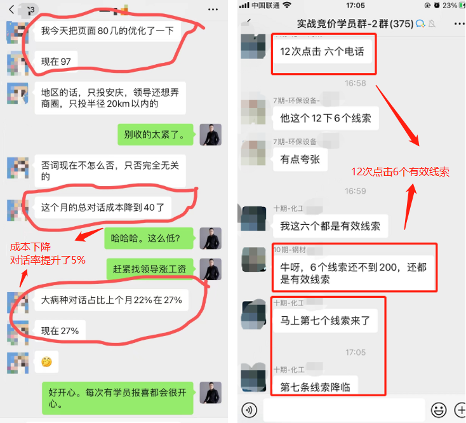The height and width of the screenshot is (423, 466).
Task: Tap the muted bell icon in group title
Action: tap(432, 23)
